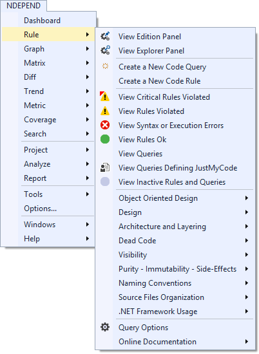Image resolution: width=259 pixels, height=354 pixels.
Task: Select the Rule menu entry
Action: click(48, 34)
